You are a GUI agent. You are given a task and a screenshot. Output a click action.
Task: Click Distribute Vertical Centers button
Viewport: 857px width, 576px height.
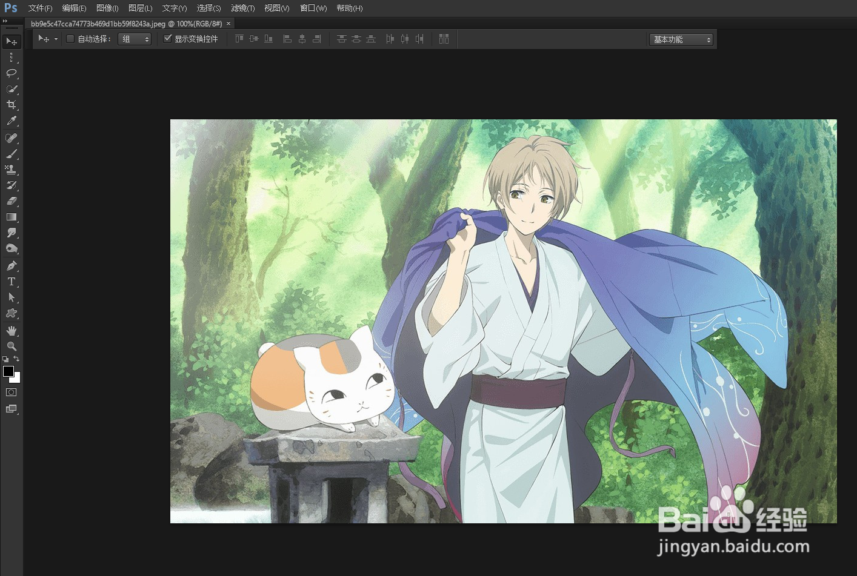point(356,39)
